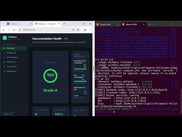The image size is (182, 137).
Task: Click the Architecture circle icon
Action: tap(4, 53)
